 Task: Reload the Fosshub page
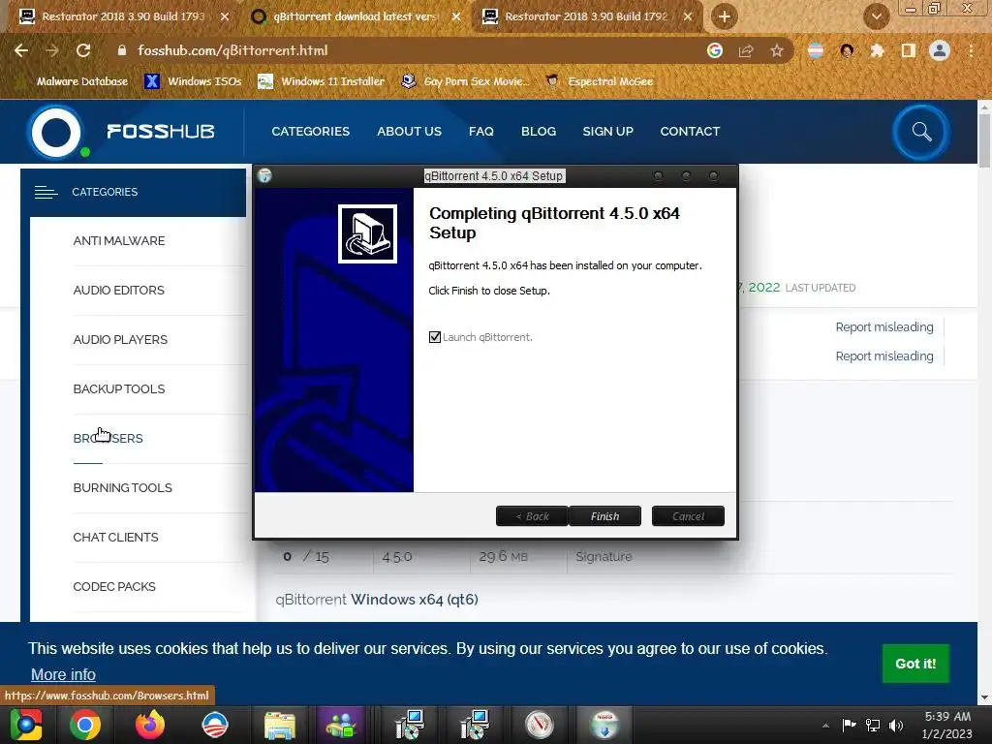click(x=83, y=50)
